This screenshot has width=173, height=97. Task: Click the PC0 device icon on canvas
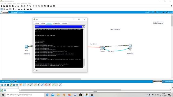(26, 46)
